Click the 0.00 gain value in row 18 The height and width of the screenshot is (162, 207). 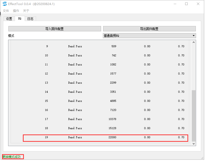(x=147, y=128)
